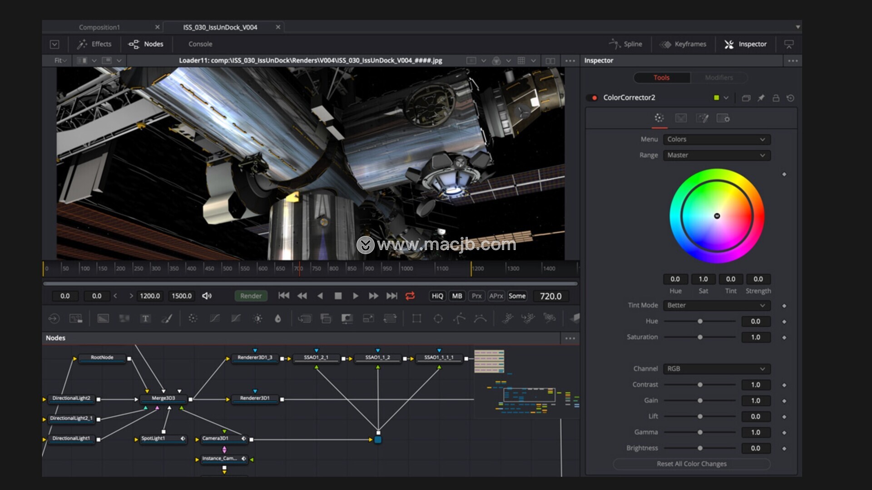This screenshot has width=872, height=490.
Task: Add a Brightness Contrast tool
Action: tap(258, 318)
